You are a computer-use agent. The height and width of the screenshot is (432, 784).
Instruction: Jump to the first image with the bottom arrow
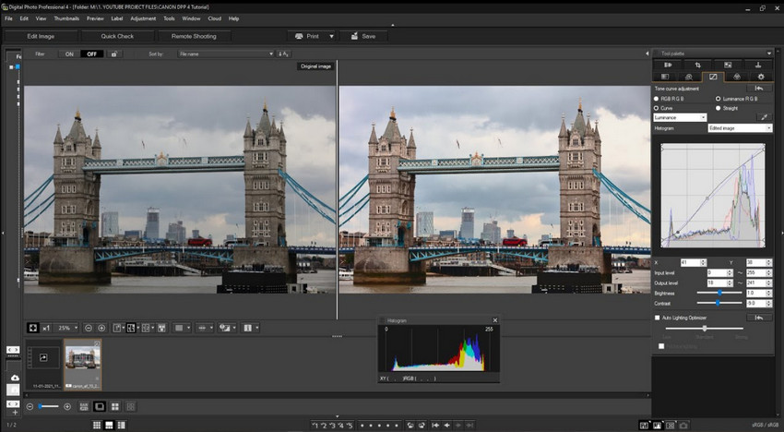(435, 425)
